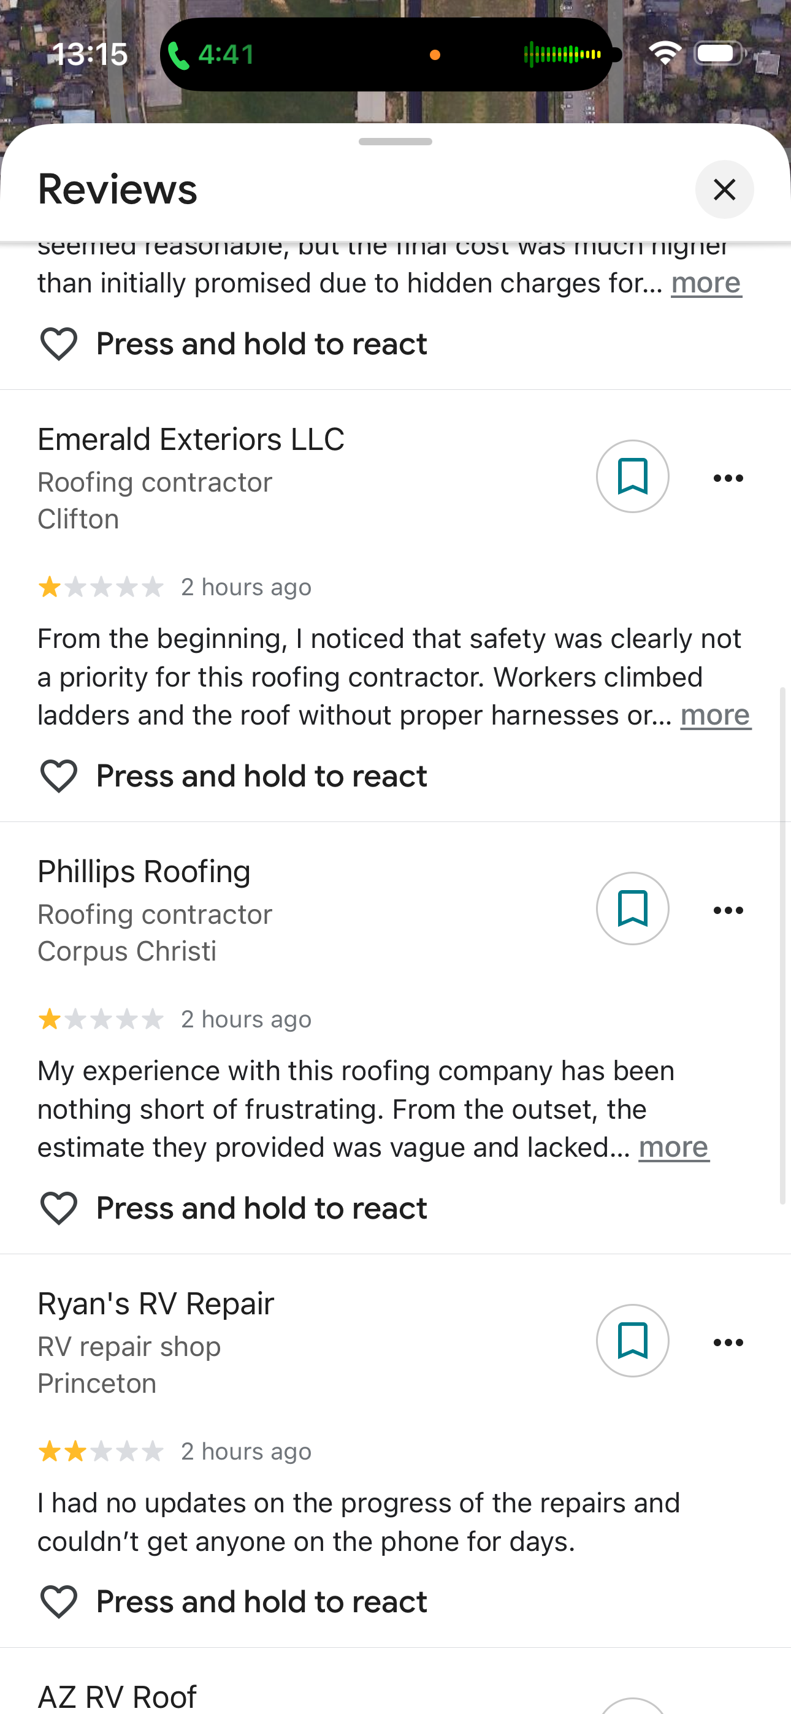Tap heart icon under Emerald Exteriors review

[59, 776]
